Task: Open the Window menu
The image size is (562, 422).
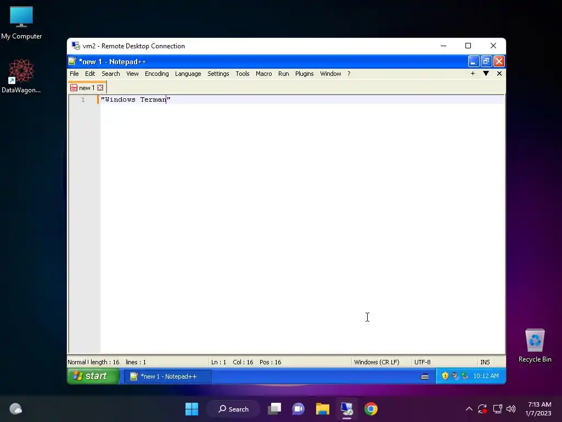Action: [x=330, y=74]
